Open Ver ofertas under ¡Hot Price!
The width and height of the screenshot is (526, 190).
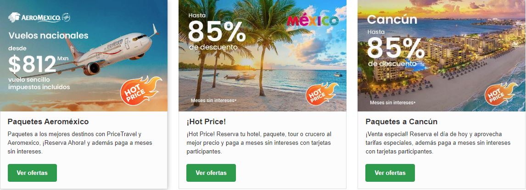[x=211, y=173]
